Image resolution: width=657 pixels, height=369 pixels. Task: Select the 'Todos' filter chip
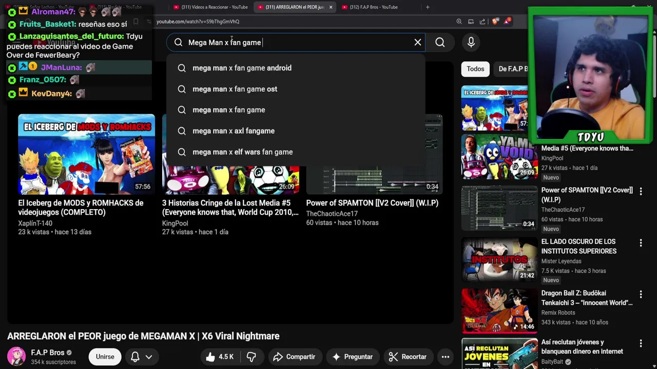475,69
